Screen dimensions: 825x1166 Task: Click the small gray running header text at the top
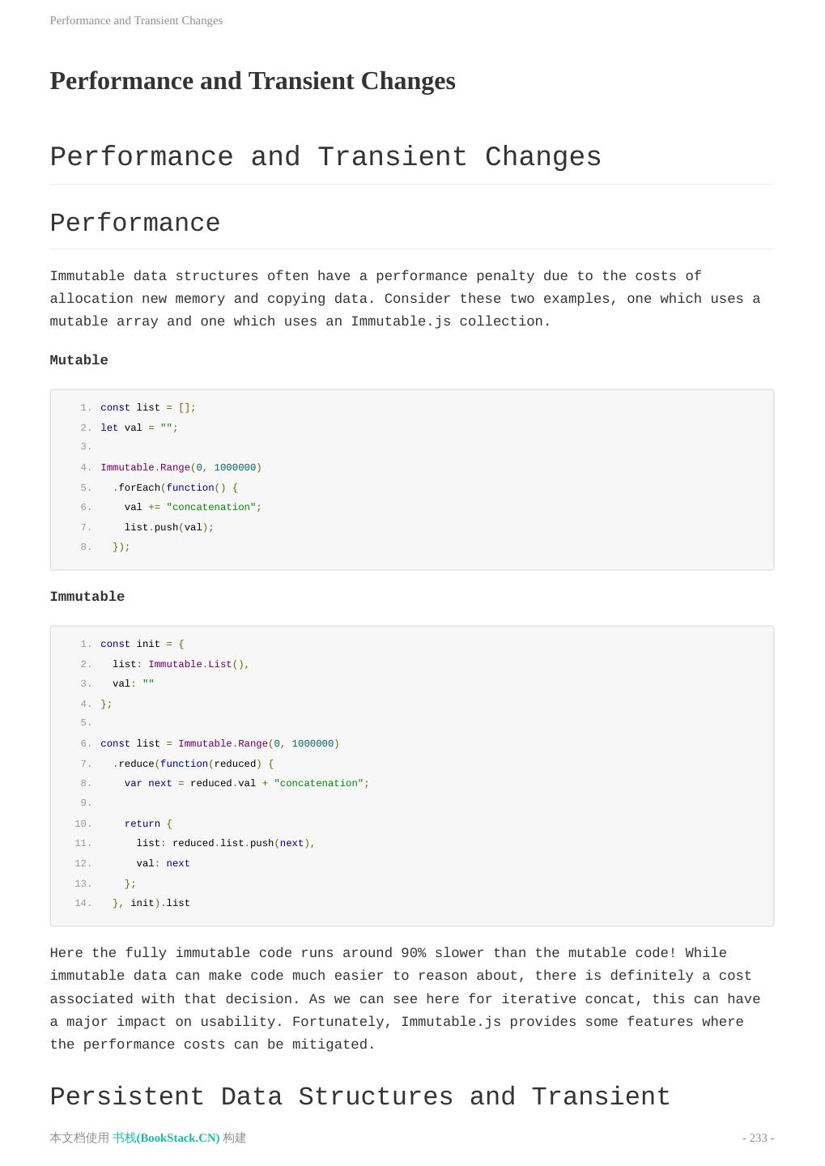136,20
